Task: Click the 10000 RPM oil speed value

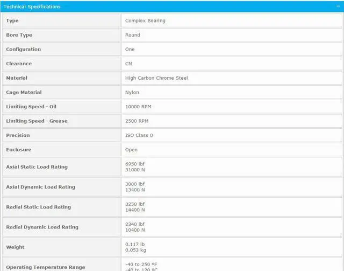Action: 138,107
